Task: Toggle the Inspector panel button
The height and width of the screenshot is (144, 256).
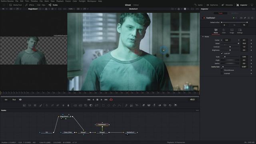Action: pos(242,5)
